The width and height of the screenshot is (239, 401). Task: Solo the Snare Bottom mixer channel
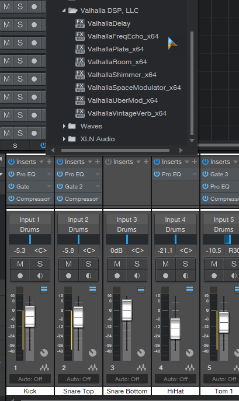tap(137, 264)
